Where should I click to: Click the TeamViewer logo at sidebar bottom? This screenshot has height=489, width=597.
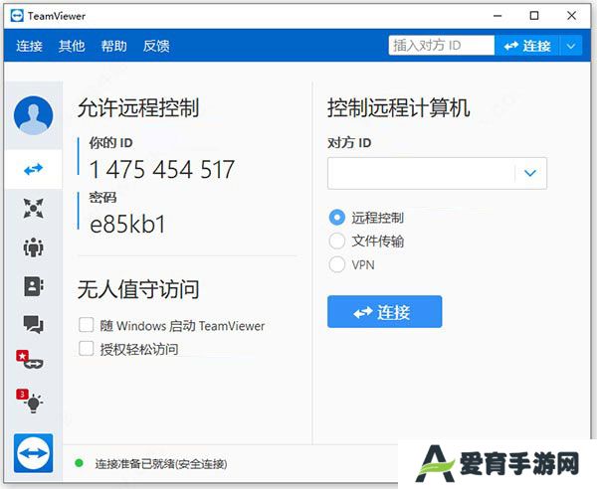[x=34, y=453]
